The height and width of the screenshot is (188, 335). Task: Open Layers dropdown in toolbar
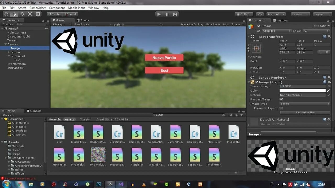(300, 14)
